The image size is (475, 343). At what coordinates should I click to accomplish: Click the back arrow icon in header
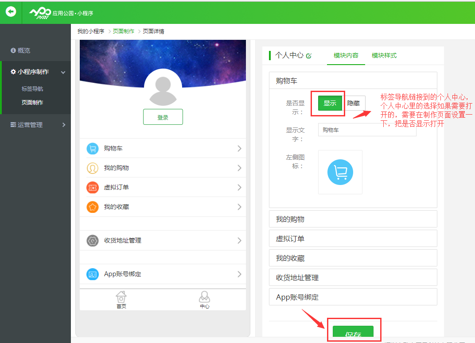pyautogui.click(x=11, y=12)
